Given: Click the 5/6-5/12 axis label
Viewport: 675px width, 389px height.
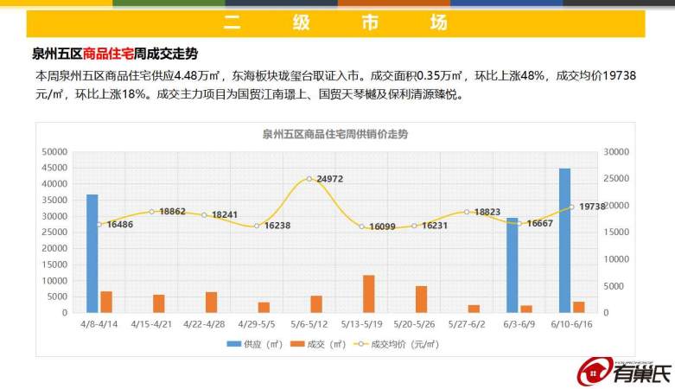Looking at the screenshot, I should tap(309, 324).
